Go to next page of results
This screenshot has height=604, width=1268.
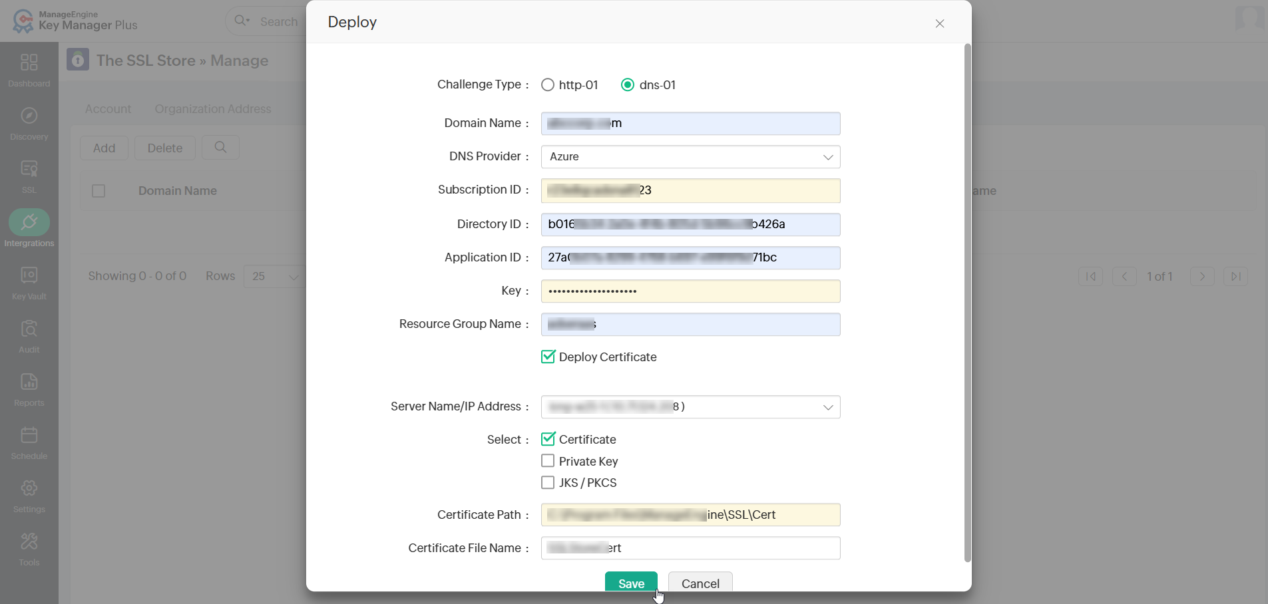click(1202, 276)
